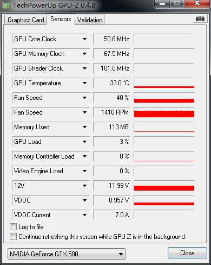
Task: Click the GPU-Z title bar app icon
Action: 6,5
